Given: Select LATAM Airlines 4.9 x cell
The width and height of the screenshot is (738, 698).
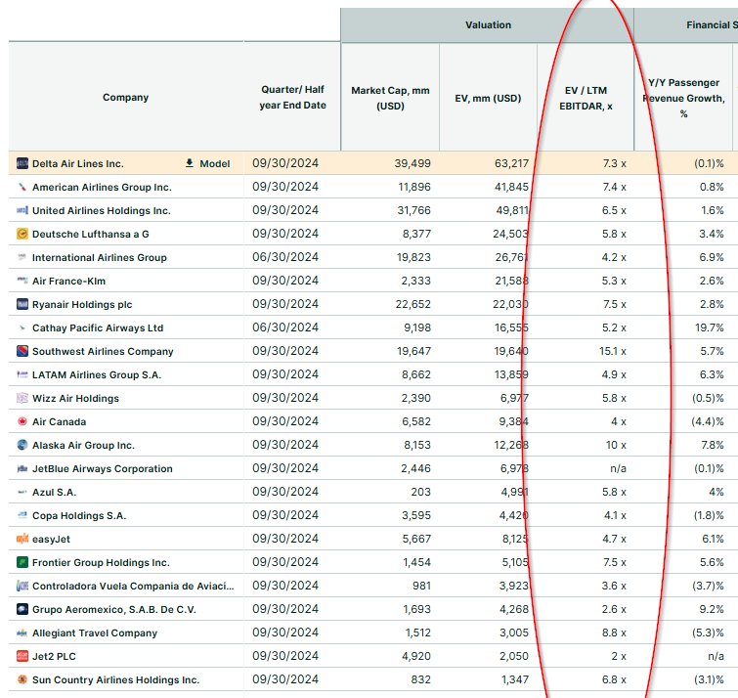Looking at the screenshot, I should point(614,374).
